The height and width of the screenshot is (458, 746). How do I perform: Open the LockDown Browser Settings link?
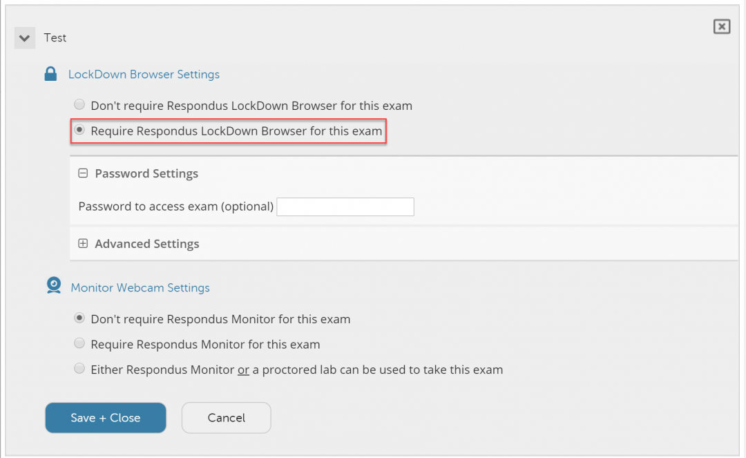coord(144,74)
